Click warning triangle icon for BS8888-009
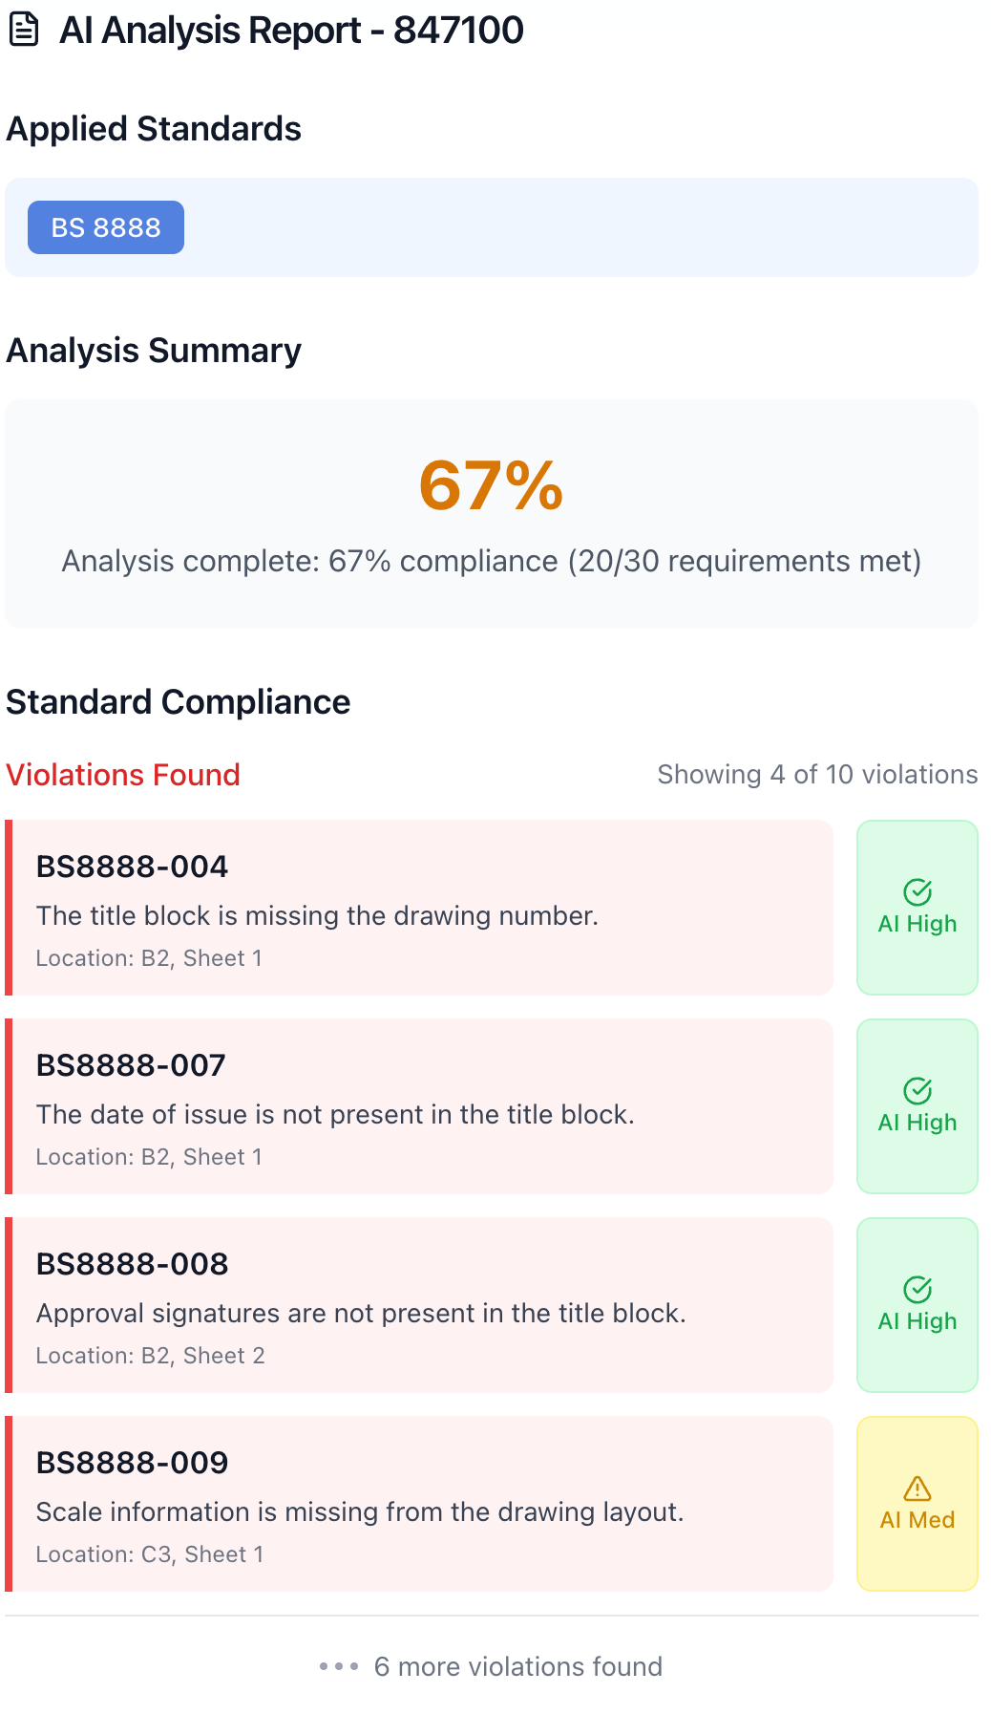This screenshot has width=991, height=1714. [917, 1489]
